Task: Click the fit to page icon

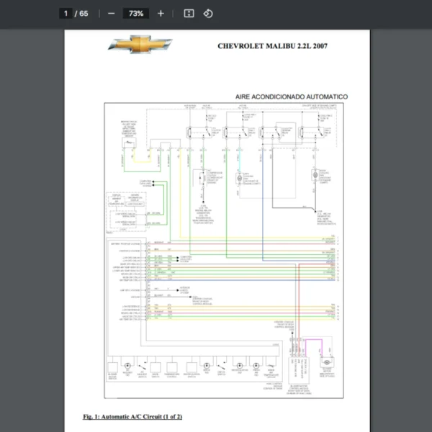Action: click(189, 13)
